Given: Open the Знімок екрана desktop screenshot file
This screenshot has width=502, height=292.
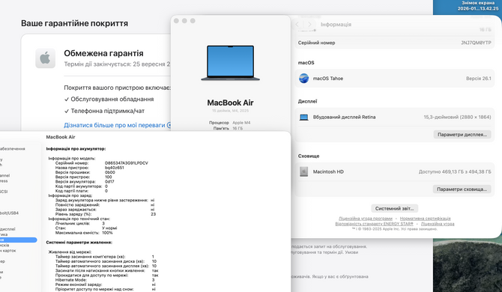Looking at the screenshot, I should [478, 6].
